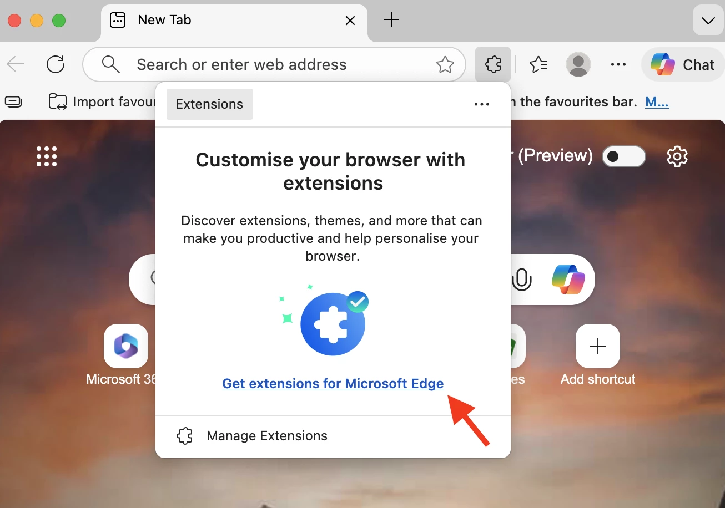
Task: Click the Manage Extensions puzzle icon
Action: 185,436
